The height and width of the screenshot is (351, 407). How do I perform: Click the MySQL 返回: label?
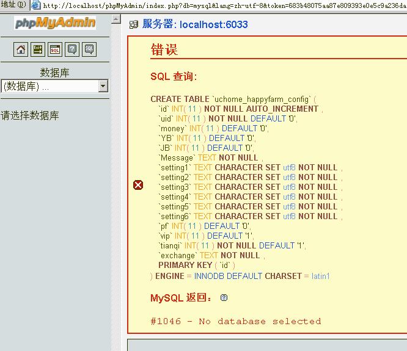181,298
